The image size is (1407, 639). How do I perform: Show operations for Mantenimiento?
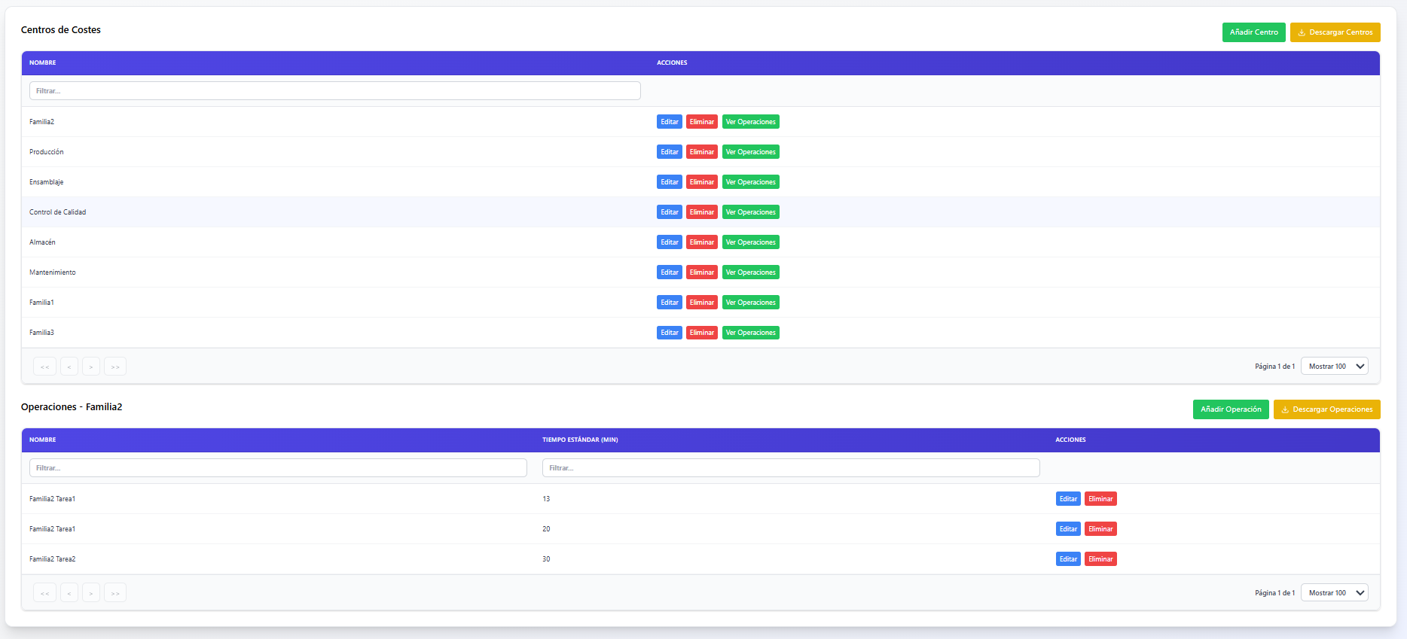click(750, 272)
